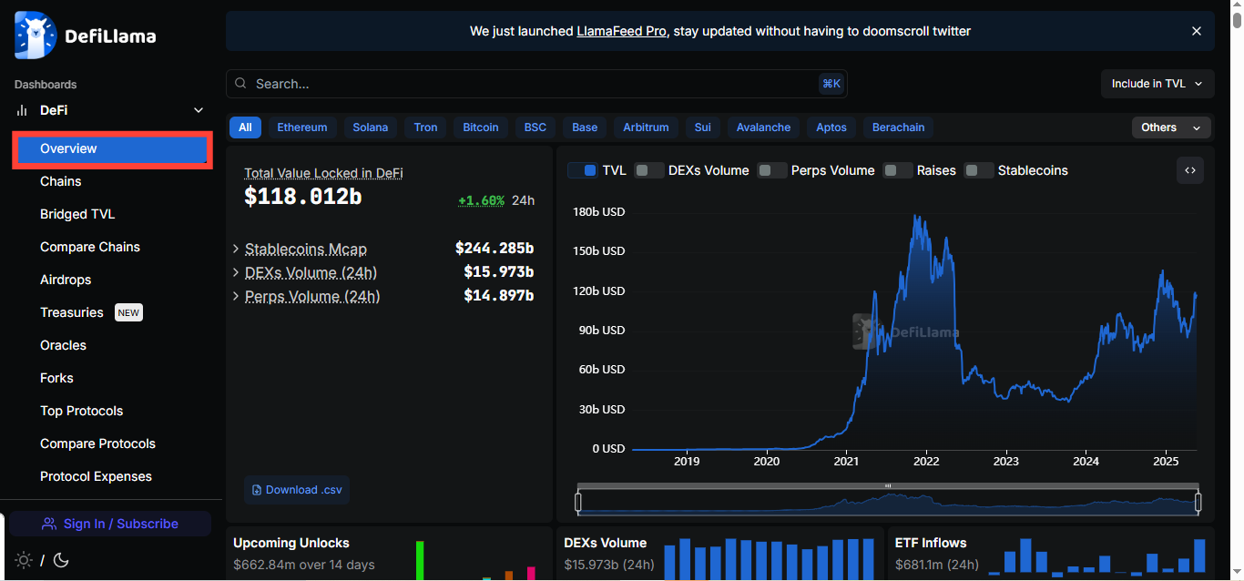Image resolution: width=1244 pixels, height=581 pixels.
Task: Open the Others chains dropdown
Action: coord(1171,127)
